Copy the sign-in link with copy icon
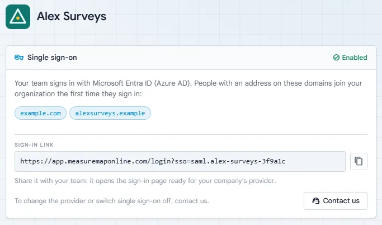Screen dimensions: 382x225 [x=359, y=161]
